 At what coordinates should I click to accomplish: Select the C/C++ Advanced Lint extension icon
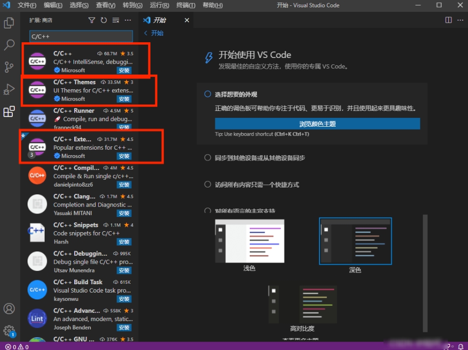coord(37,318)
